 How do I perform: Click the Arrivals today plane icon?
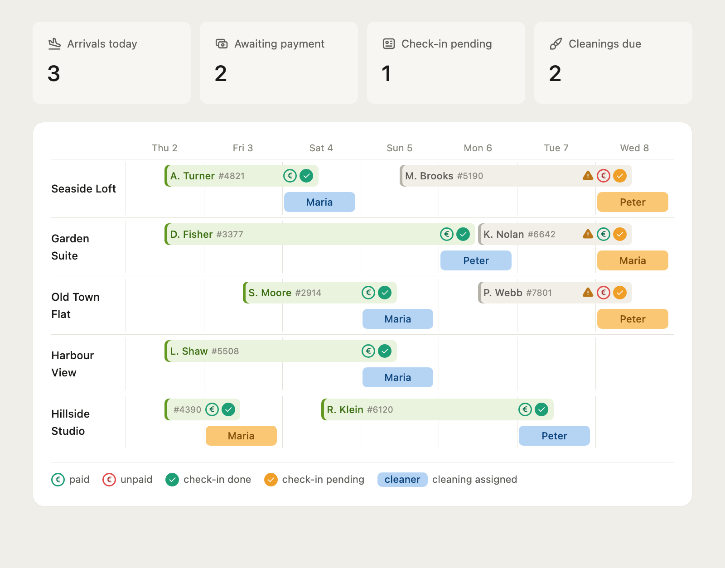tap(54, 43)
